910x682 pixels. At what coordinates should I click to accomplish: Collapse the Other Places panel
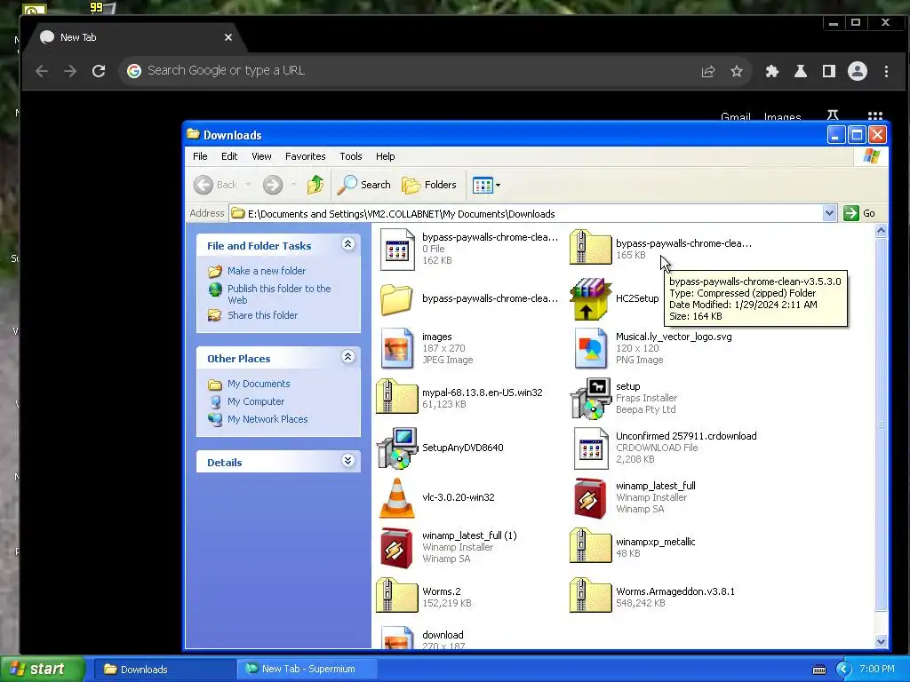coord(347,357)
